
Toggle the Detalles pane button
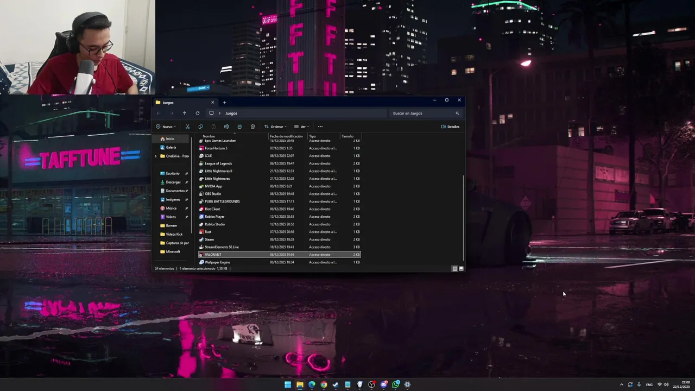(450, 127)
